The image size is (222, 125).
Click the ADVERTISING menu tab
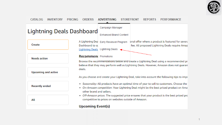click(107, 19)
